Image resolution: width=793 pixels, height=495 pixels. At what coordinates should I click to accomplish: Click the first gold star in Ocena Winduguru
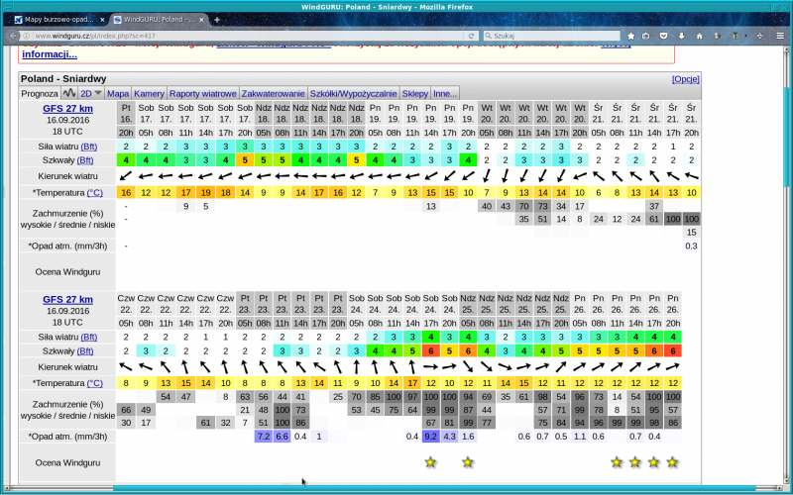click(430, 462)
